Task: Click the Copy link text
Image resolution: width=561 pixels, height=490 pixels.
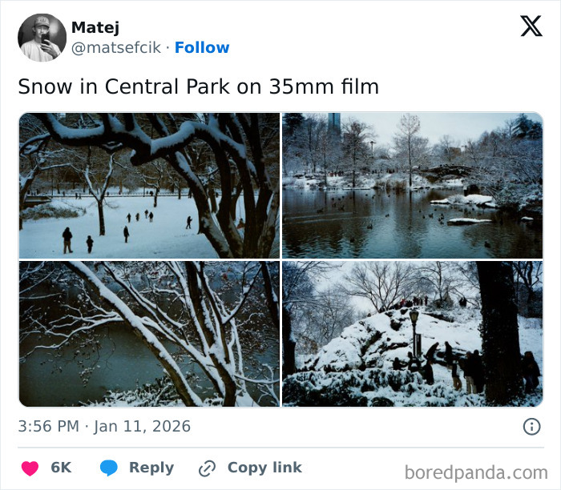Action: 264,468
